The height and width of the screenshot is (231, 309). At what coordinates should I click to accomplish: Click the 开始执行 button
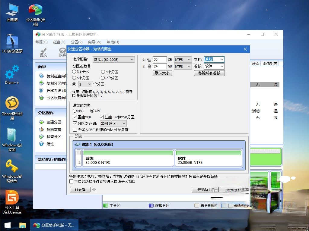click(x=205, y=190)
